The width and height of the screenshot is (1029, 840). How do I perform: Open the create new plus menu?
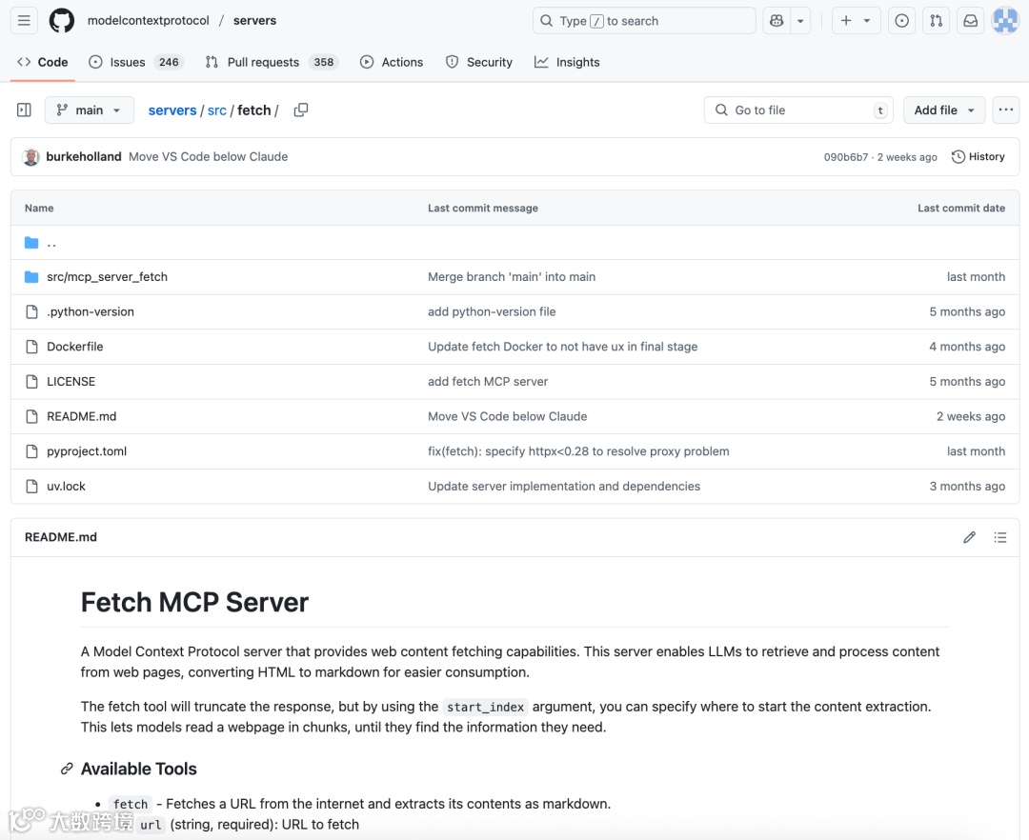tap(856, 21)
